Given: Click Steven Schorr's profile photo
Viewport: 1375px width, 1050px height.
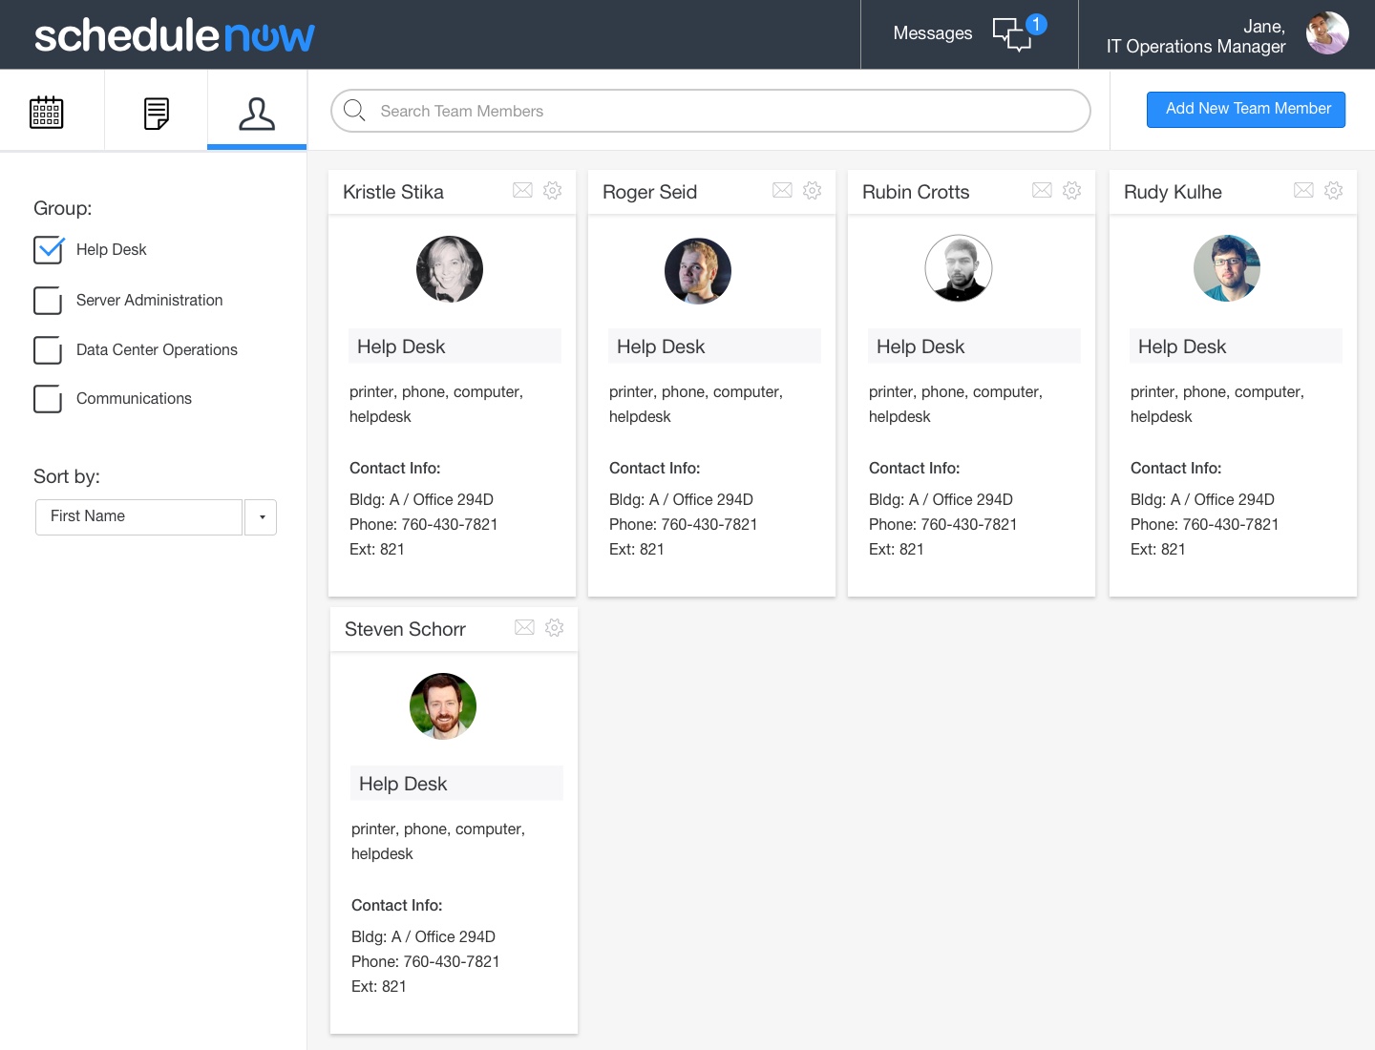Looking at the screenshot, I should (443, 706).
